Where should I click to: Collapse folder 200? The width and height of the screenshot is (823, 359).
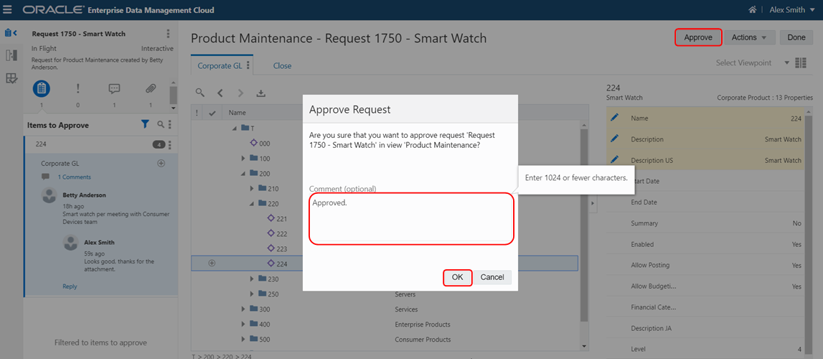point(243,174)
